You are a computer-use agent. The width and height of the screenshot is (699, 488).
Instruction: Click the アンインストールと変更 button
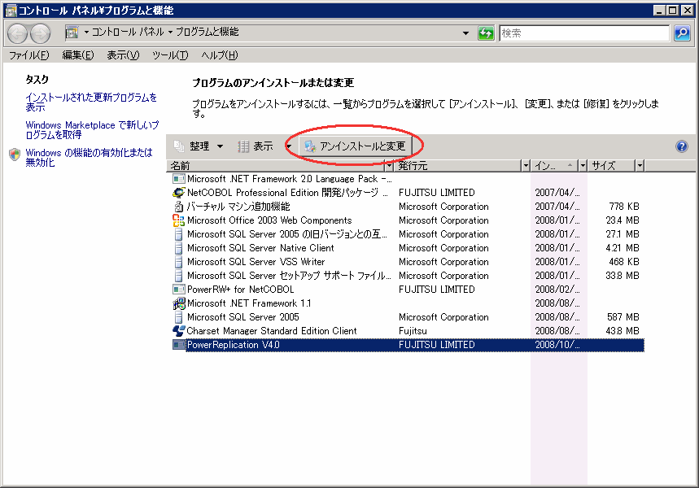click(x=355, y=146)
